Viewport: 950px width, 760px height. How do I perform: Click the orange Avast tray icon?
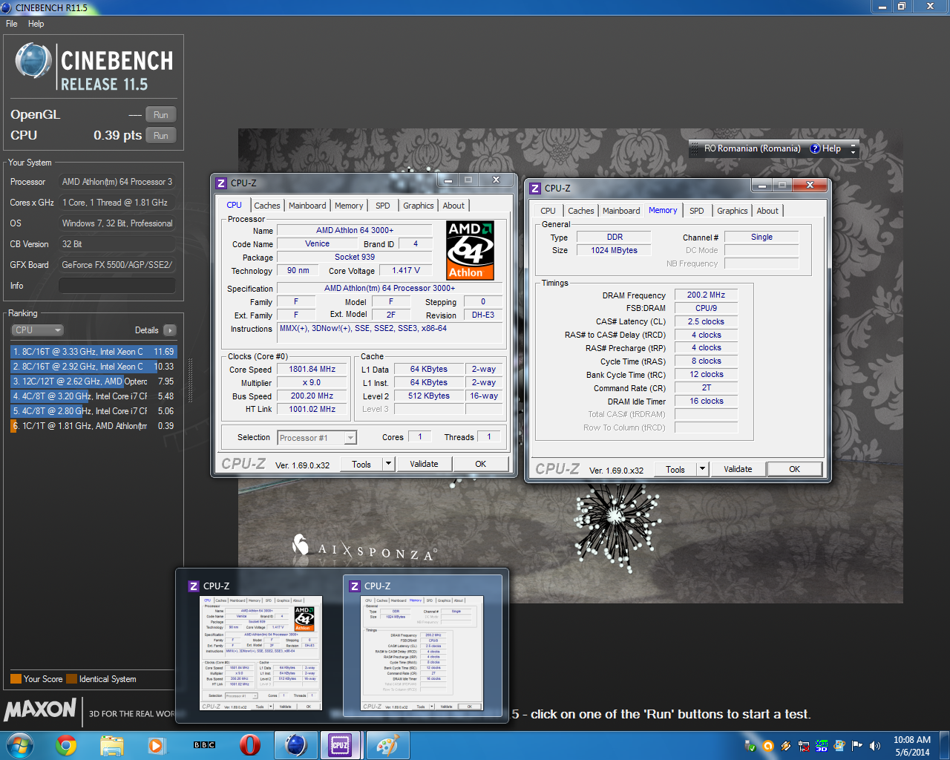[x=768, y=746]
